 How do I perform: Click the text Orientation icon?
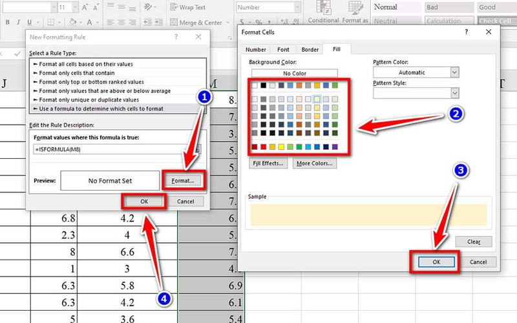pos(148,7)
